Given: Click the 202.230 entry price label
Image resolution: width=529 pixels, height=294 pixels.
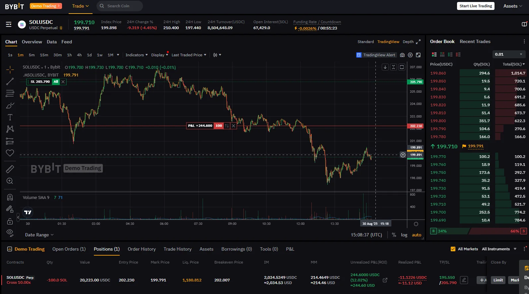Looking at the screenshot, I should tap(416, 126).
